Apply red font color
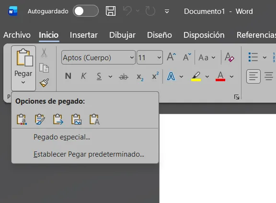The image size is (276, 203). coord(220,76)
